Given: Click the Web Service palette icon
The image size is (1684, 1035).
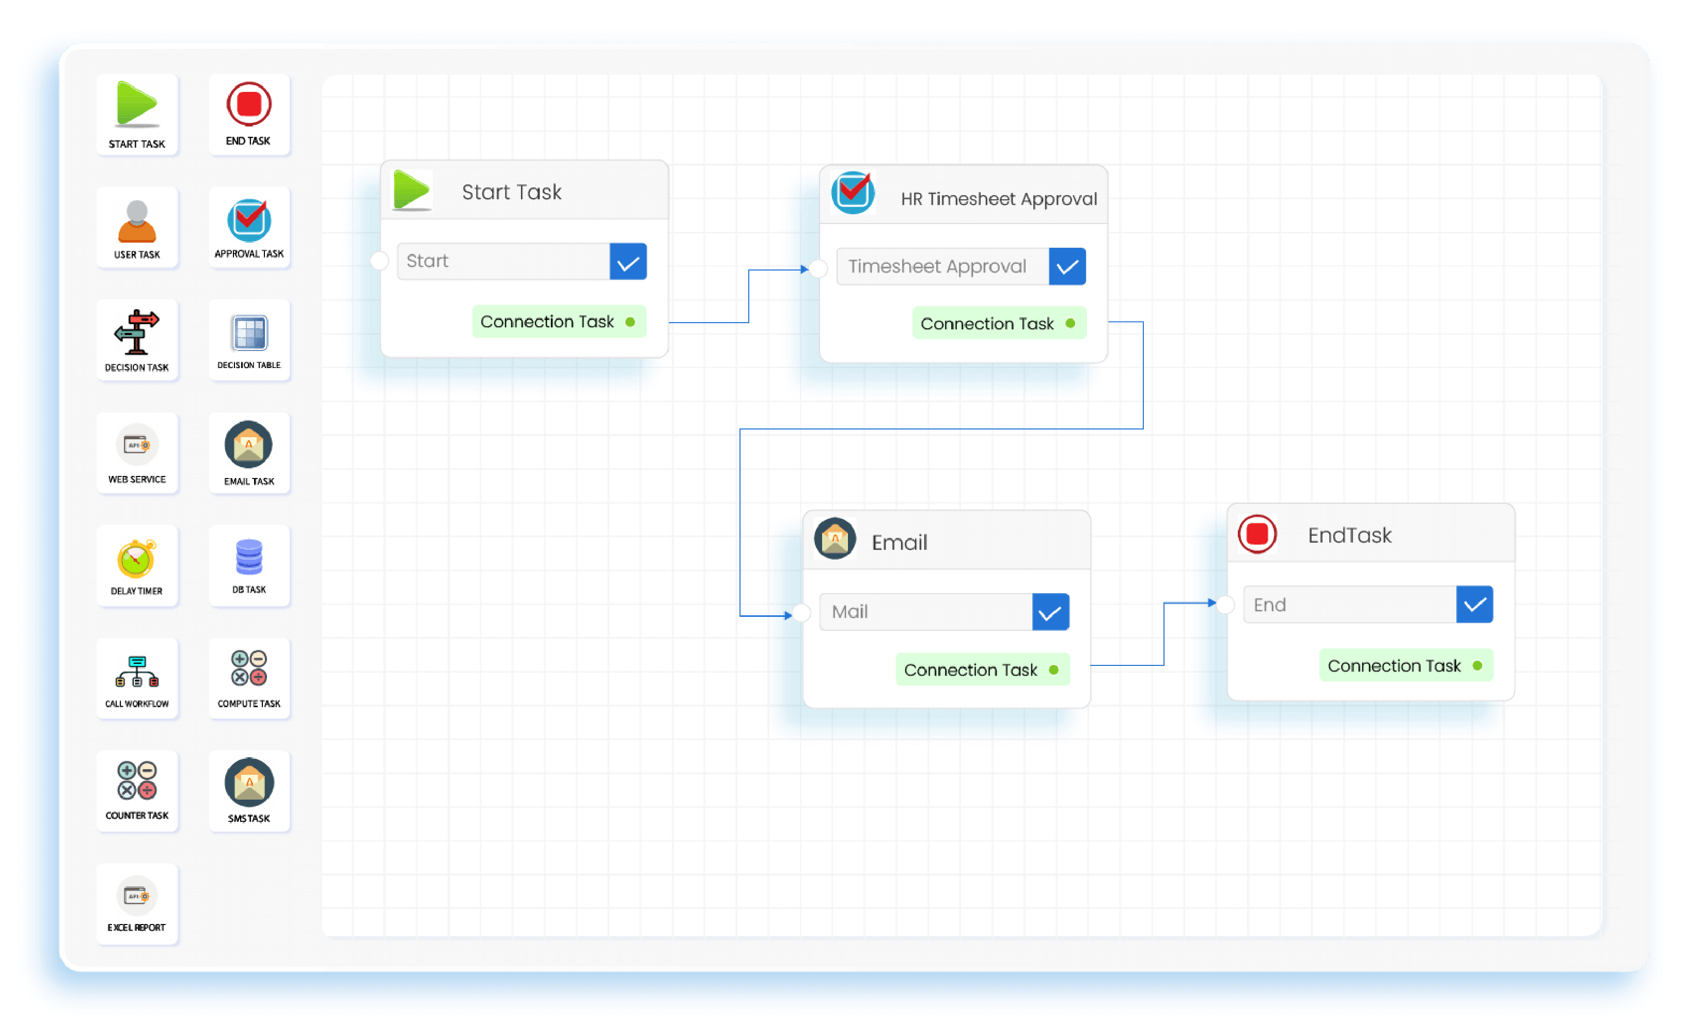Looking at the screenshot, I should (x=137, y=445).
